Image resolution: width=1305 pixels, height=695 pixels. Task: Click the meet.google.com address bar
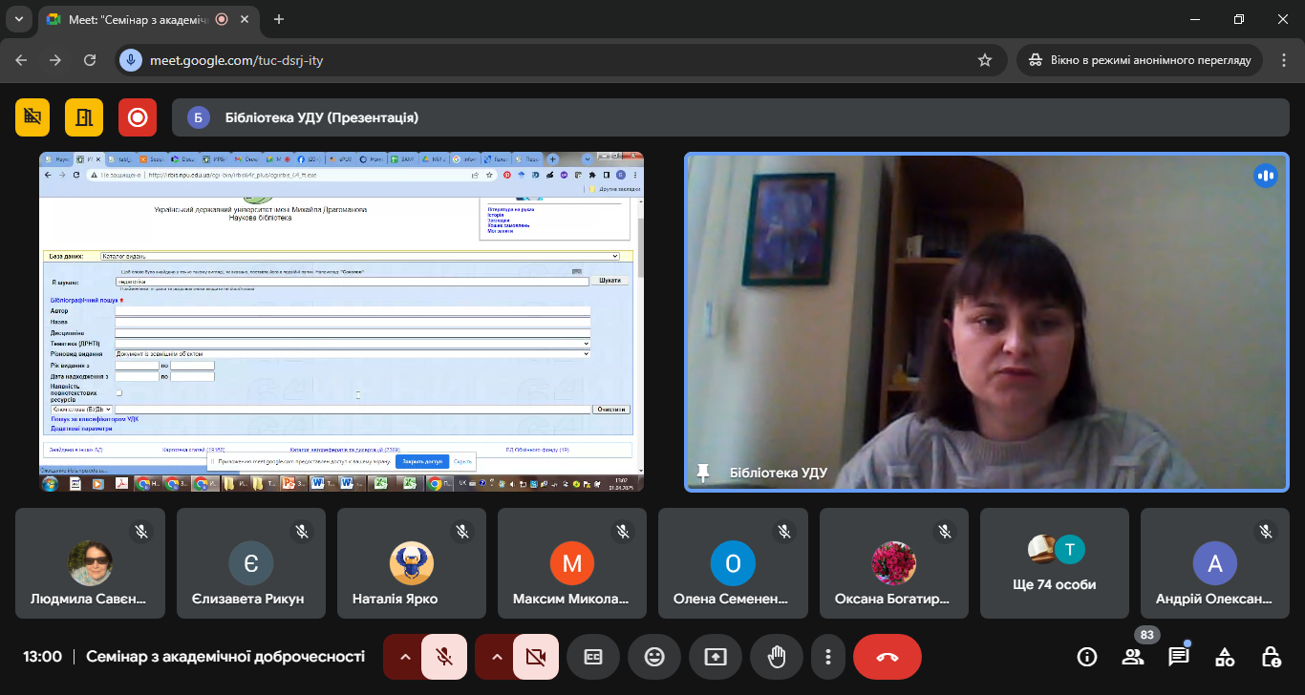click(x=554, y=60)
